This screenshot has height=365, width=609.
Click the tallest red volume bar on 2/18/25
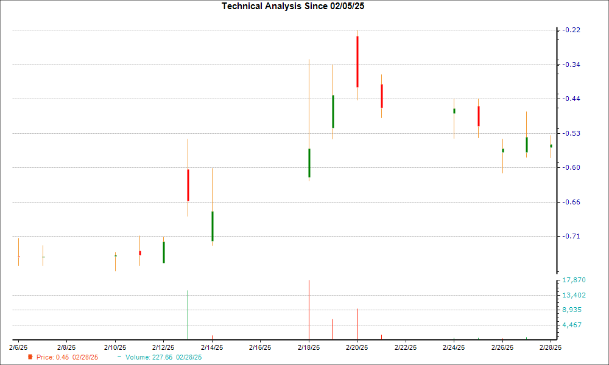coord(309,310)
